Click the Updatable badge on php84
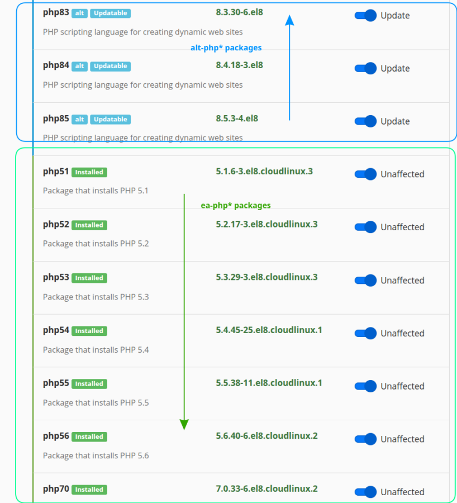Image resolution: width=457 pixels, height=503 pixels. coord(110,66)
